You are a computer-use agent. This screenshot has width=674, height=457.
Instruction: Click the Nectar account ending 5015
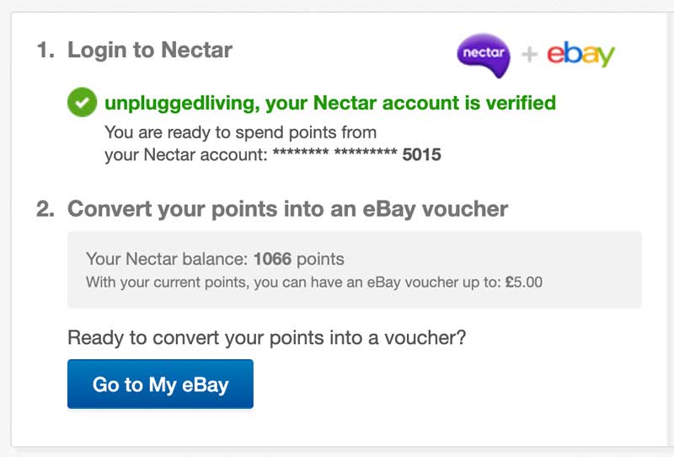point(421,155)
